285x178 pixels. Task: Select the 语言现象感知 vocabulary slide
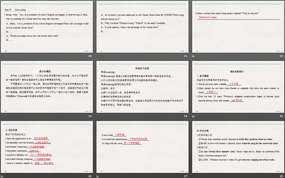point(237,86)
